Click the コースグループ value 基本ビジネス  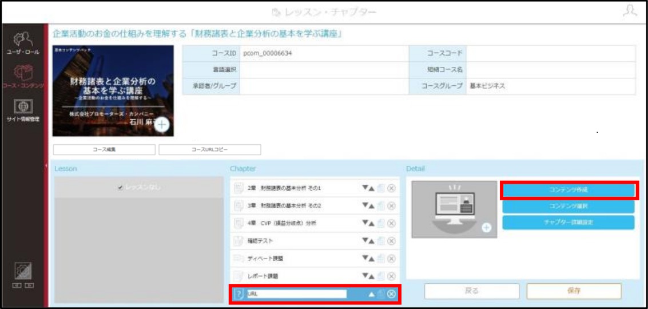[487, 86]
